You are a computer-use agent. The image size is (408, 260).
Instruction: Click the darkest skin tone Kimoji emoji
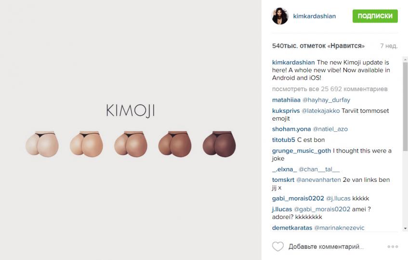click(219, 144)
